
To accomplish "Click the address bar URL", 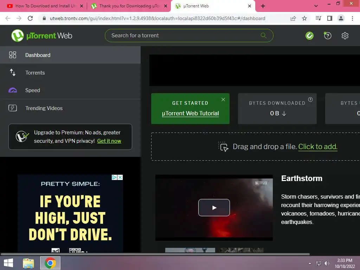I will click(157, 18).
